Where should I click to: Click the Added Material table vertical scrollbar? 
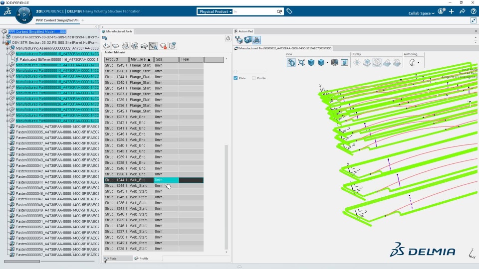pos(227,197)
